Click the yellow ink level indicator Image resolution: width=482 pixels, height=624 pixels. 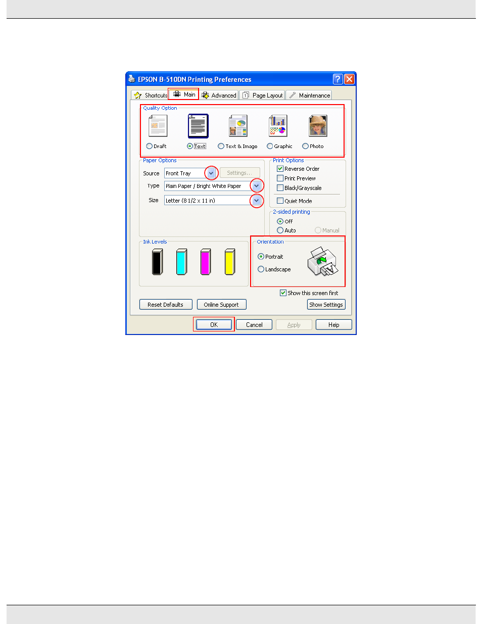[x=230, y=262]
